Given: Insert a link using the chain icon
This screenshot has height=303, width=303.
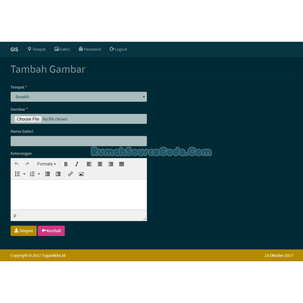Looking at the screenshot, I should [x=70, y=174].
